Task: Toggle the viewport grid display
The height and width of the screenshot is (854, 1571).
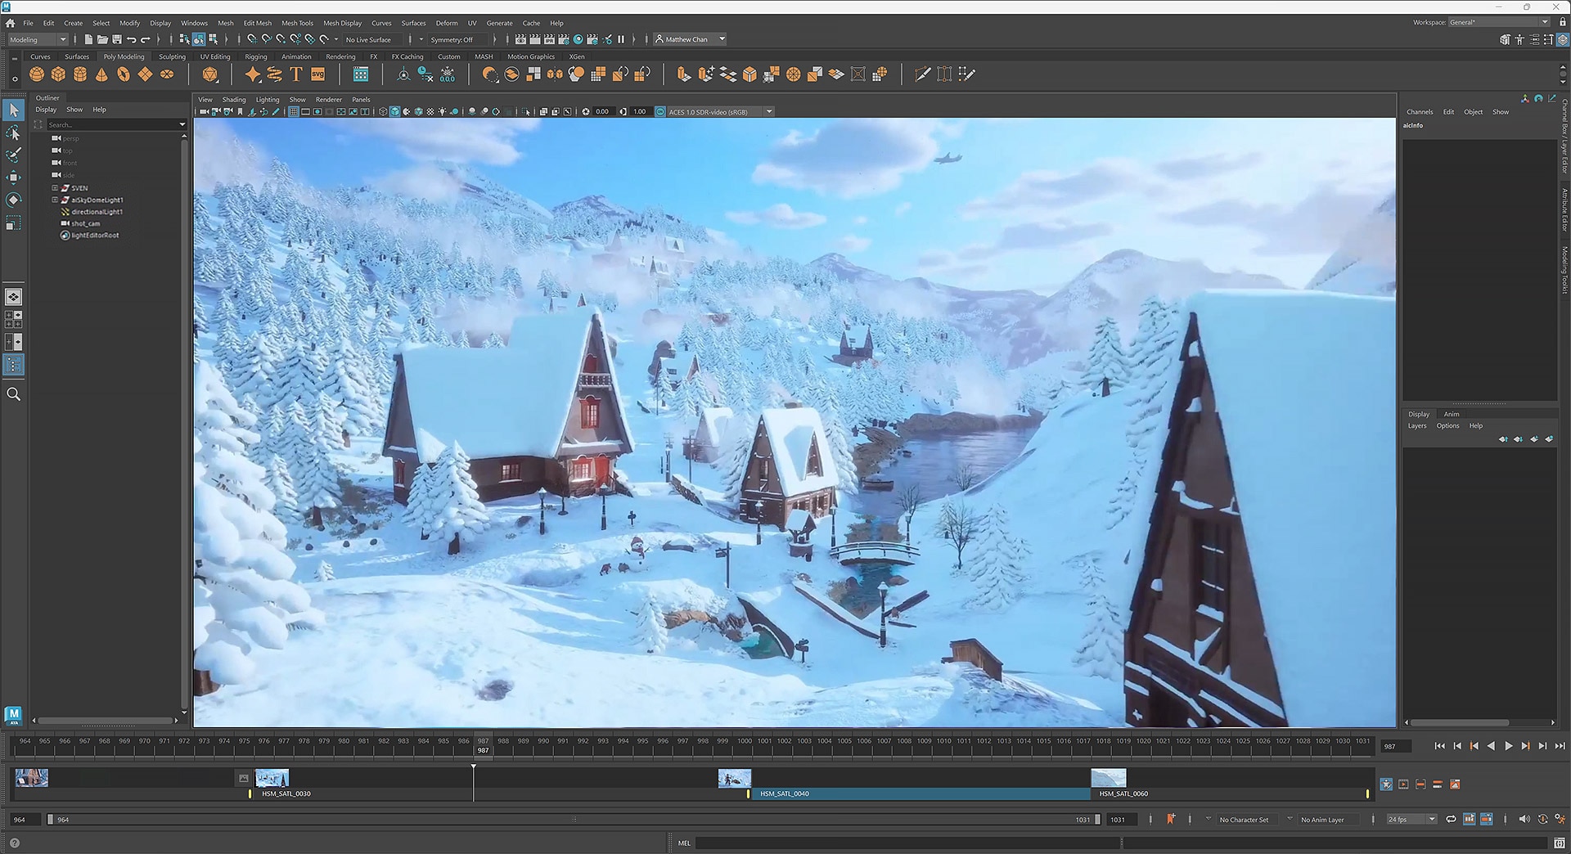Action: pos(294,112)
